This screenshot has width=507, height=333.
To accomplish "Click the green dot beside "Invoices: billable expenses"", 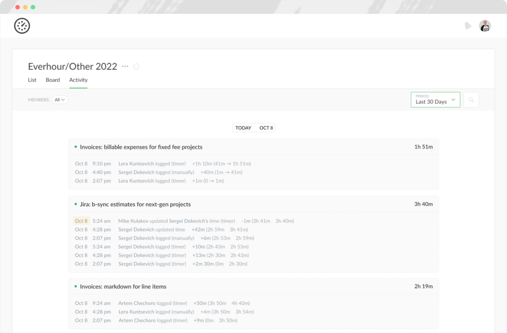I will click(x=75, y=147).
